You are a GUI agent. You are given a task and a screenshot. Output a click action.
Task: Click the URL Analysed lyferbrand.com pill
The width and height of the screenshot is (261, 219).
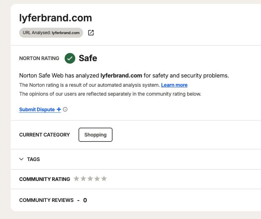pyautogui.click(x=51, y=33)
